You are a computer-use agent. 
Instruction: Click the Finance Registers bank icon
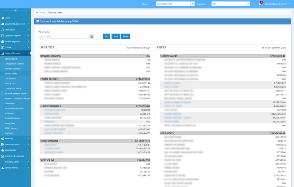2,42
